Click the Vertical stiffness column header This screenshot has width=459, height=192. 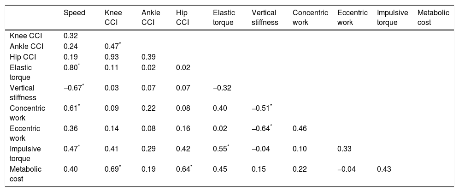click(x=265, y=17)
